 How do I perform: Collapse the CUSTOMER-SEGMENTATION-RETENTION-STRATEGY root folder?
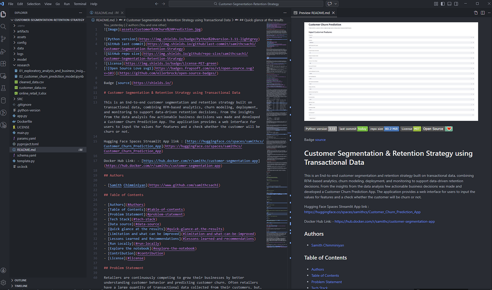click(48, 20)
